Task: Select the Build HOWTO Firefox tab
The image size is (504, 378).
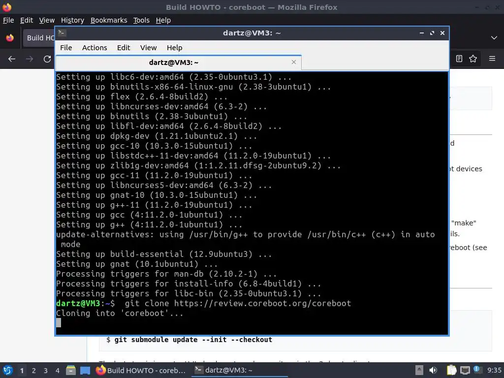Action: tap(38, 38)
